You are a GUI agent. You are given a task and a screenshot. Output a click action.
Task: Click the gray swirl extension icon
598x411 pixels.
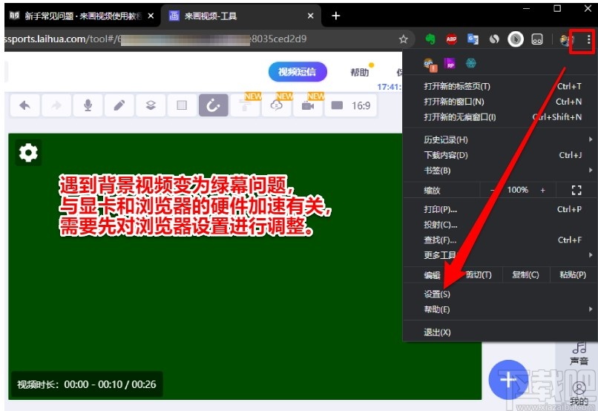point(494,39)
